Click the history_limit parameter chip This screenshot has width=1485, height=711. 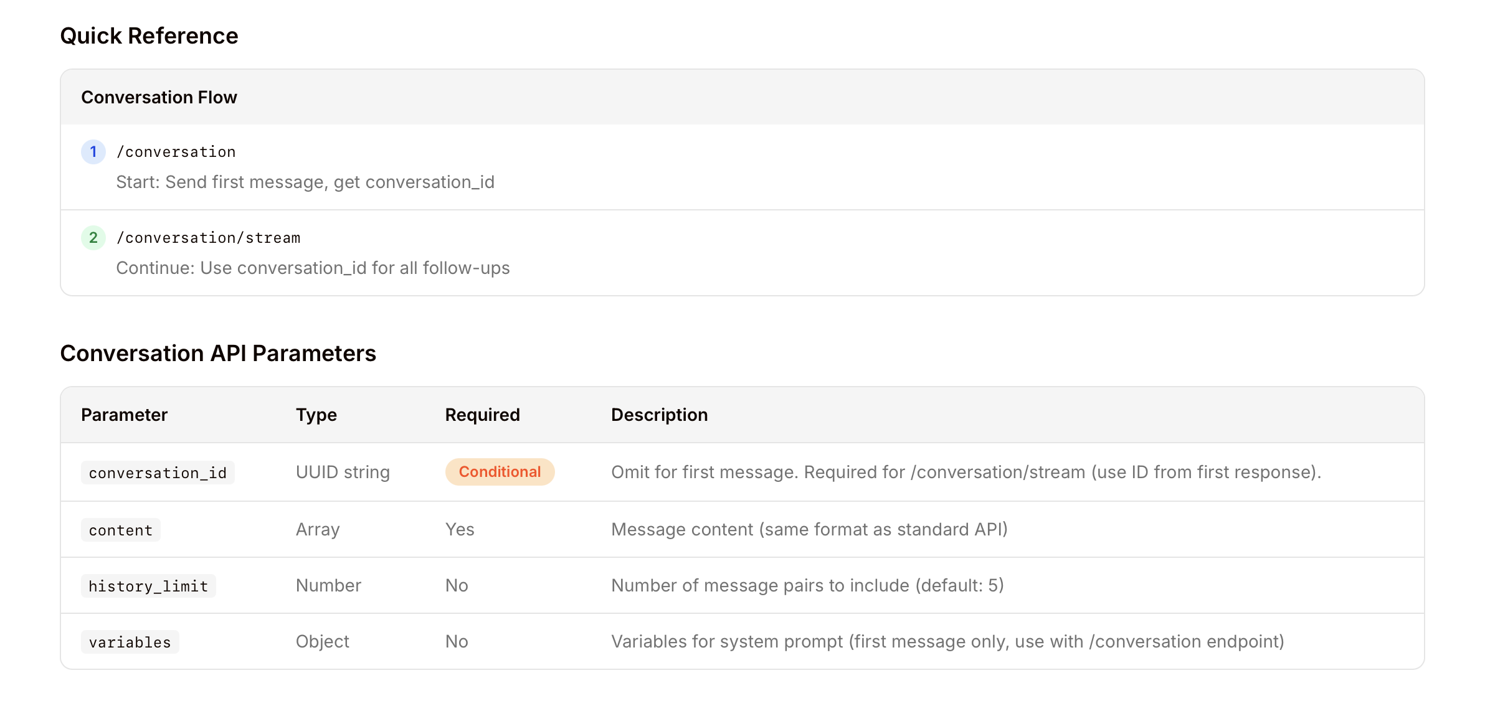pyautogui.click(x=148, y=585)
